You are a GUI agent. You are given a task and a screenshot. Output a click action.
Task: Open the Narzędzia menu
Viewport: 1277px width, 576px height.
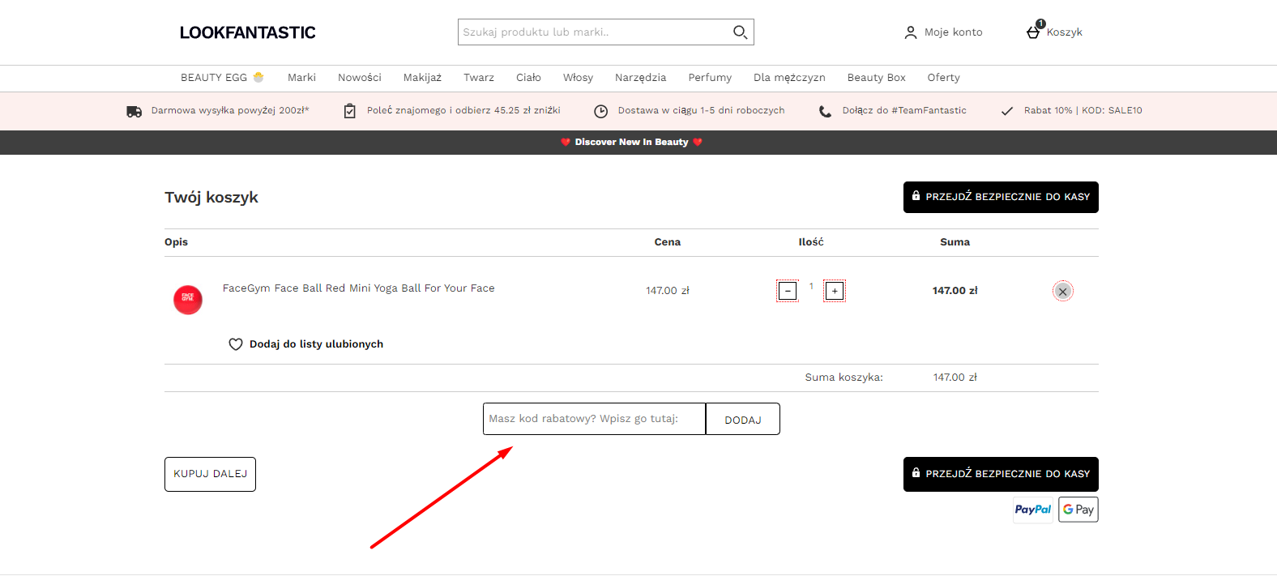[640, 78]
